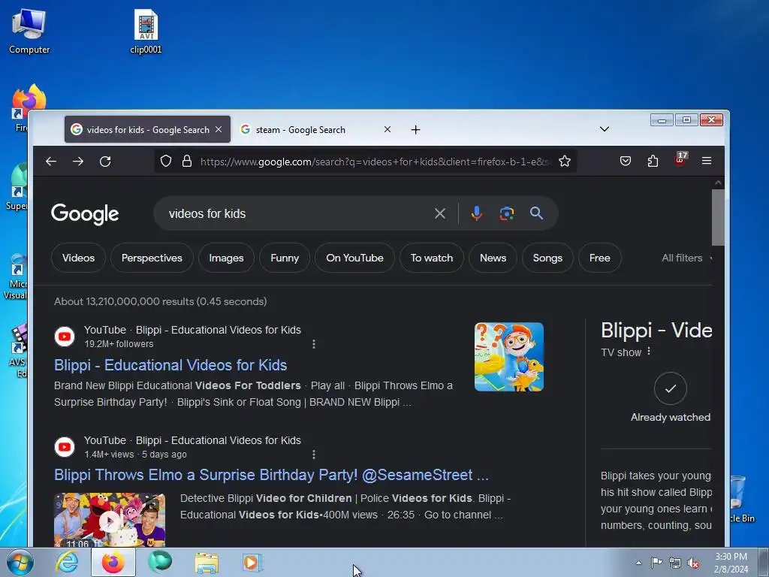This screenshot has width=769, height=577.
Task: Click 'Go to channel' link
Action: click(457, 515)
